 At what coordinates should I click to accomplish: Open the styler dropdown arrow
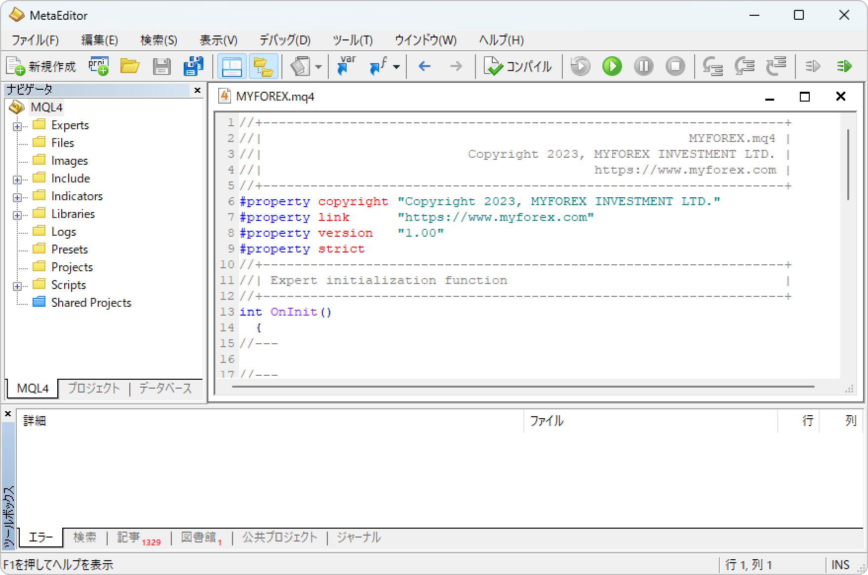pos(318,67)
